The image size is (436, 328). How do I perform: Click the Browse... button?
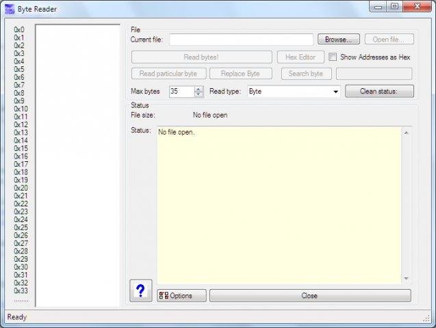339,40
